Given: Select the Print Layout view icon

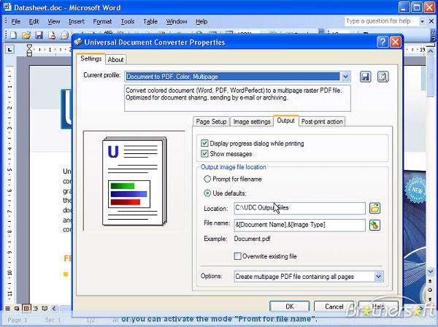Looking at the screenshot, I should pyautogui.click(x=26, y=309).
